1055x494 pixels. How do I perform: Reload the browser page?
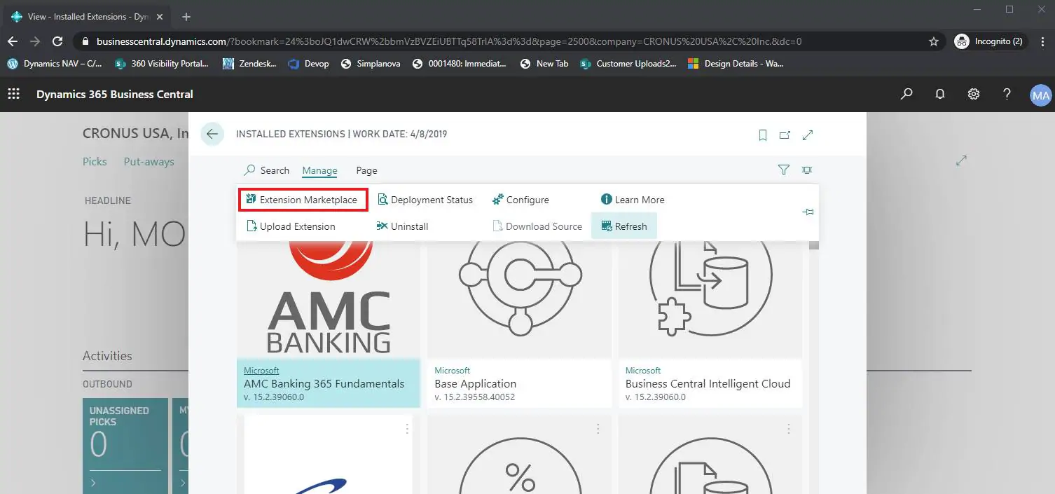pos(58,41)
